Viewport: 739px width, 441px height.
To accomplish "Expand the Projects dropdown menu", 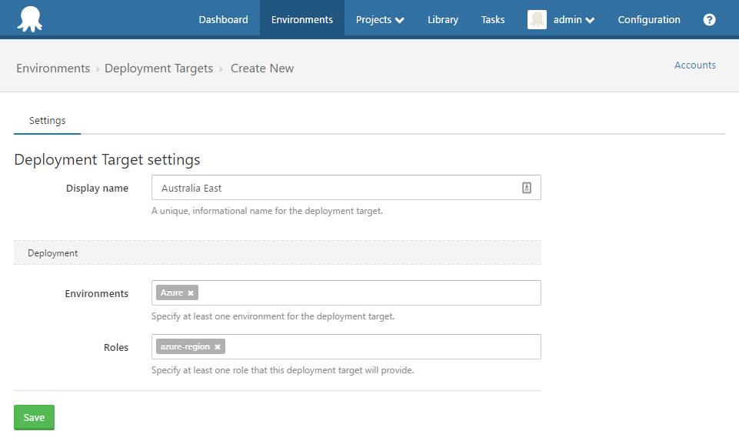I will pos(380,20).
